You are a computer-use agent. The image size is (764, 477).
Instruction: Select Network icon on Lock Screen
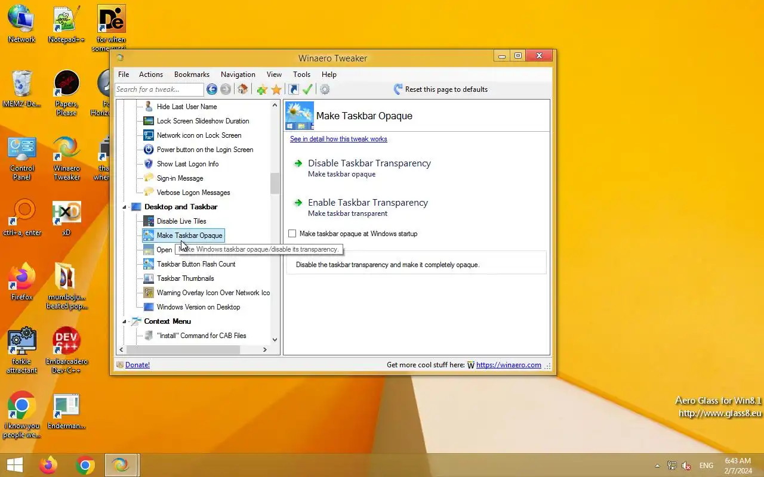[199, 135]
